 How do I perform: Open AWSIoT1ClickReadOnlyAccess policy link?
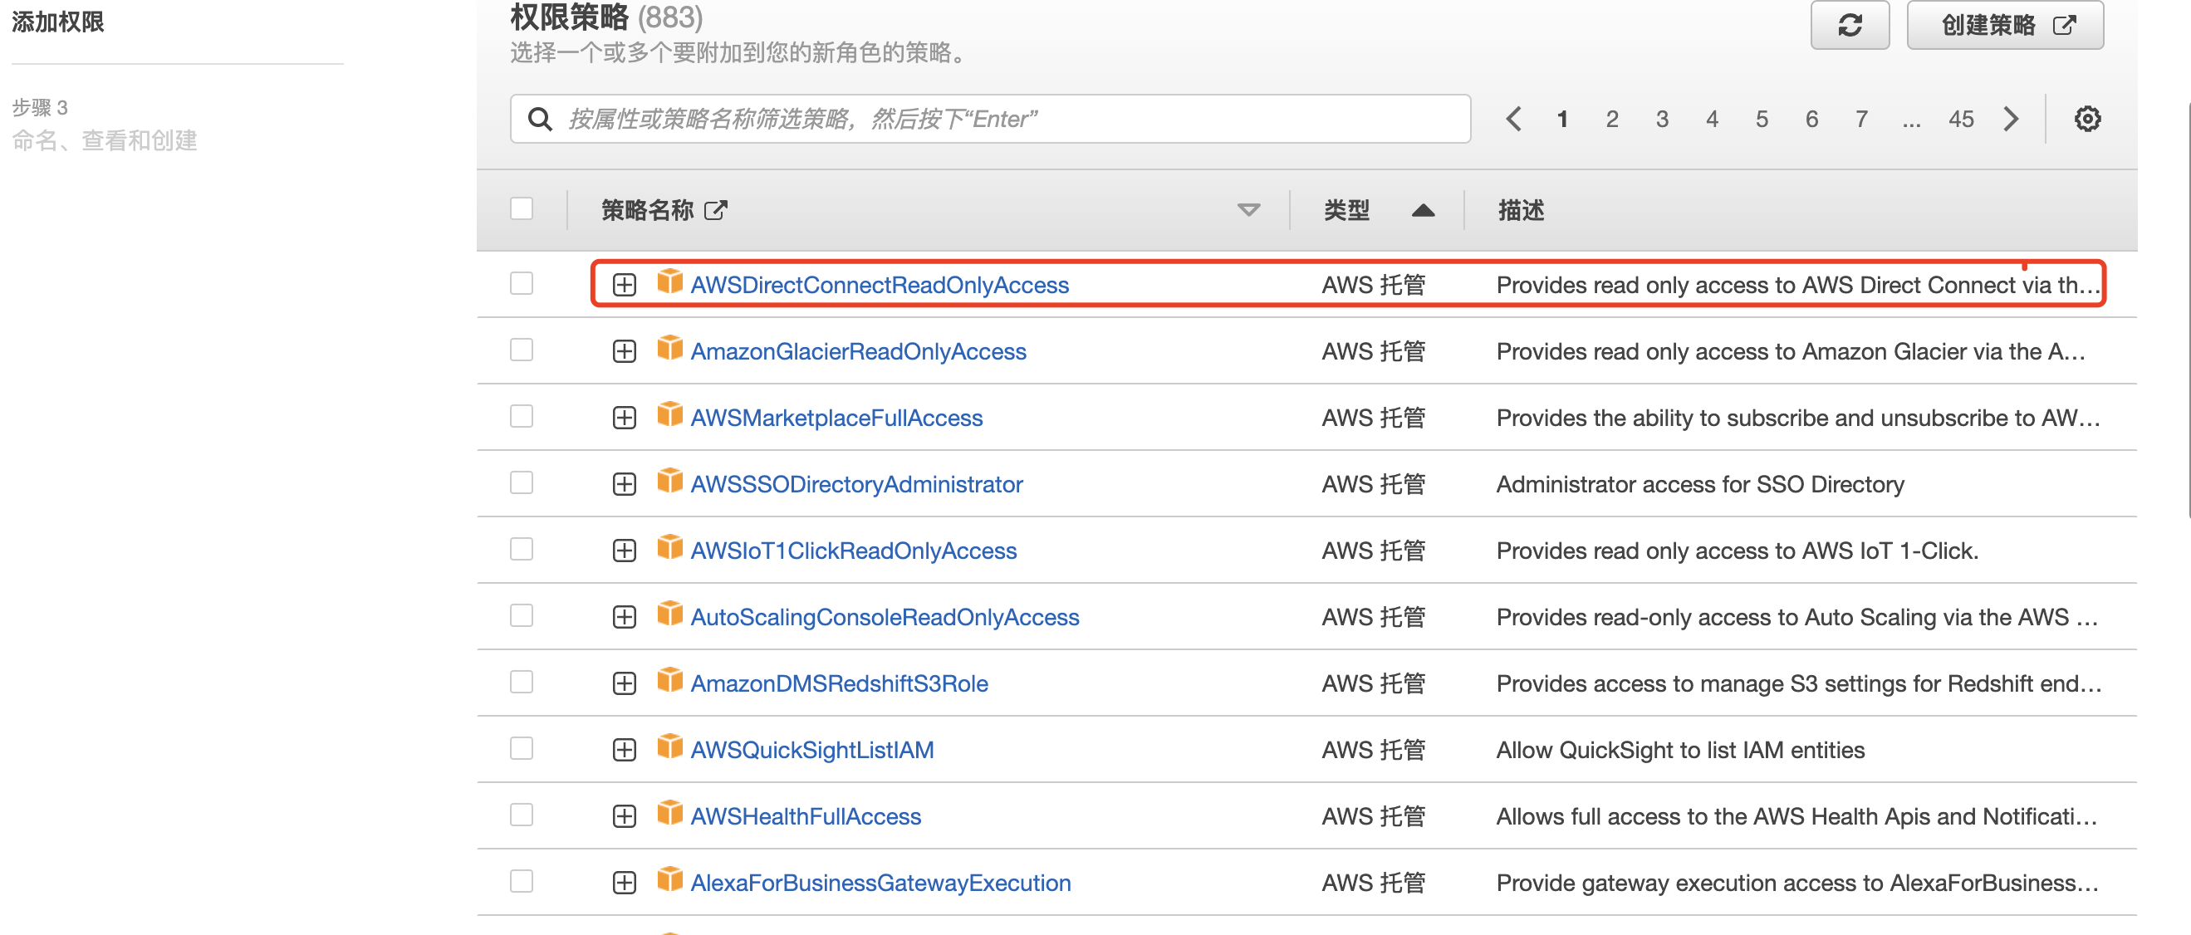point(853,551)
